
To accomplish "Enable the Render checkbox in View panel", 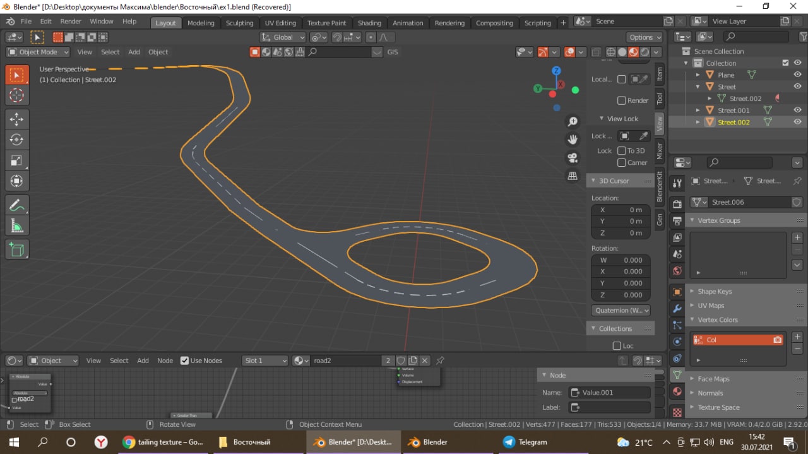I will click(621, 100).
